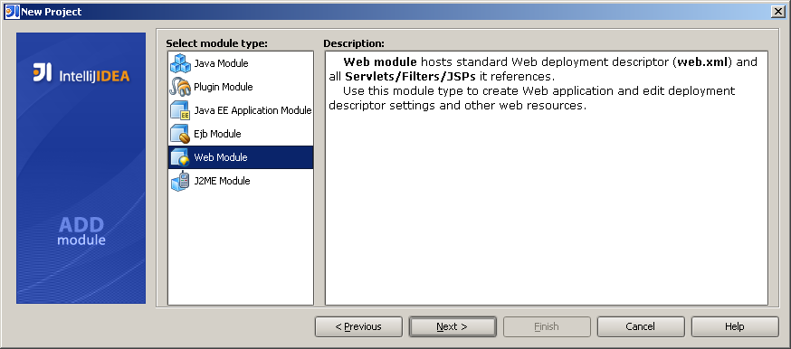Click the disabled Finish button

coord(547,326)
